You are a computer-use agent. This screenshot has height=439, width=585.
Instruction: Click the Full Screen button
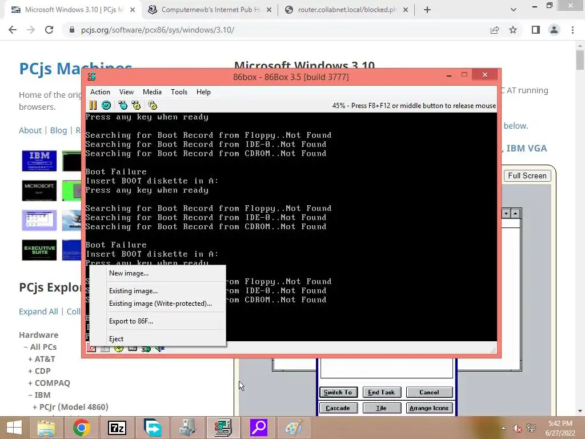(x=527, y=176)
